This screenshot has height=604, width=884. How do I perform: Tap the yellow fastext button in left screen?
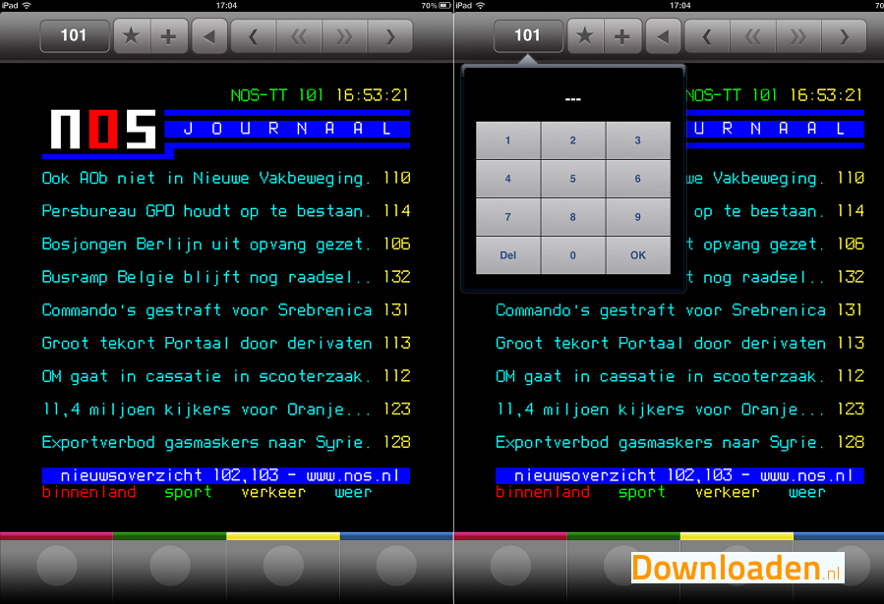(283, 566)
